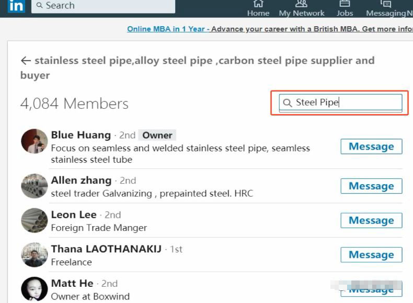This screenshot has width=413, height=303.
Task: Open the My Network icon
Action: (302, 5)
